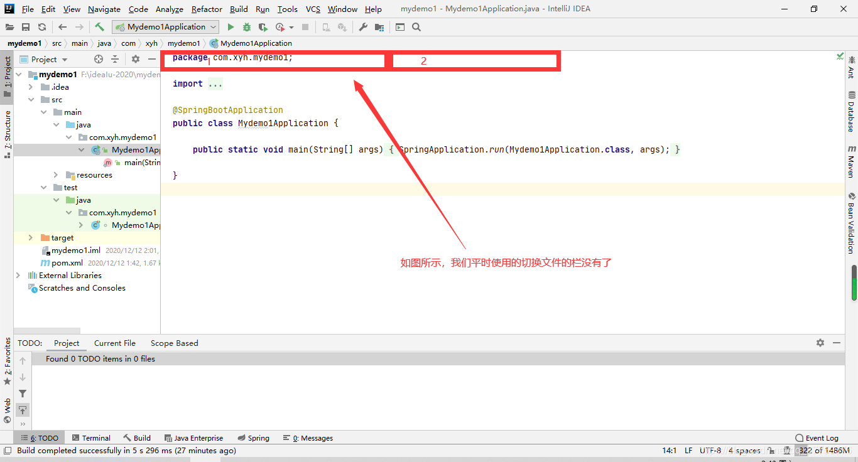The image size is (858, 462).
Task: Open the Project view selector dropdown
Action: coord(44,59)
